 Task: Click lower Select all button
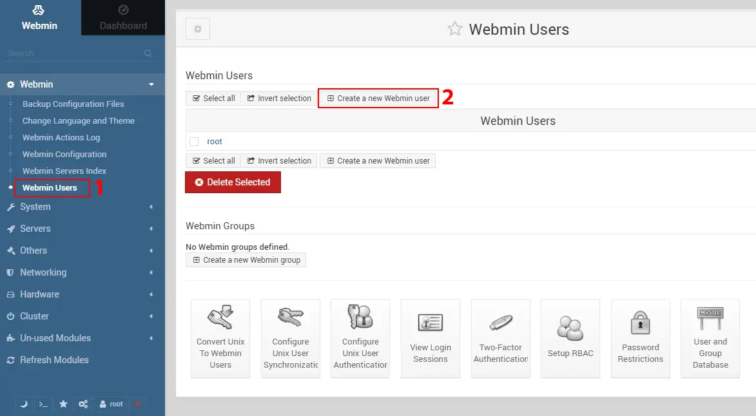coord(213,161)
